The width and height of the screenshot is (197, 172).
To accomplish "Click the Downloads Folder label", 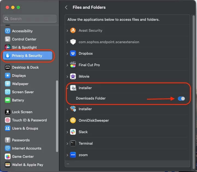I will [91, 98].
